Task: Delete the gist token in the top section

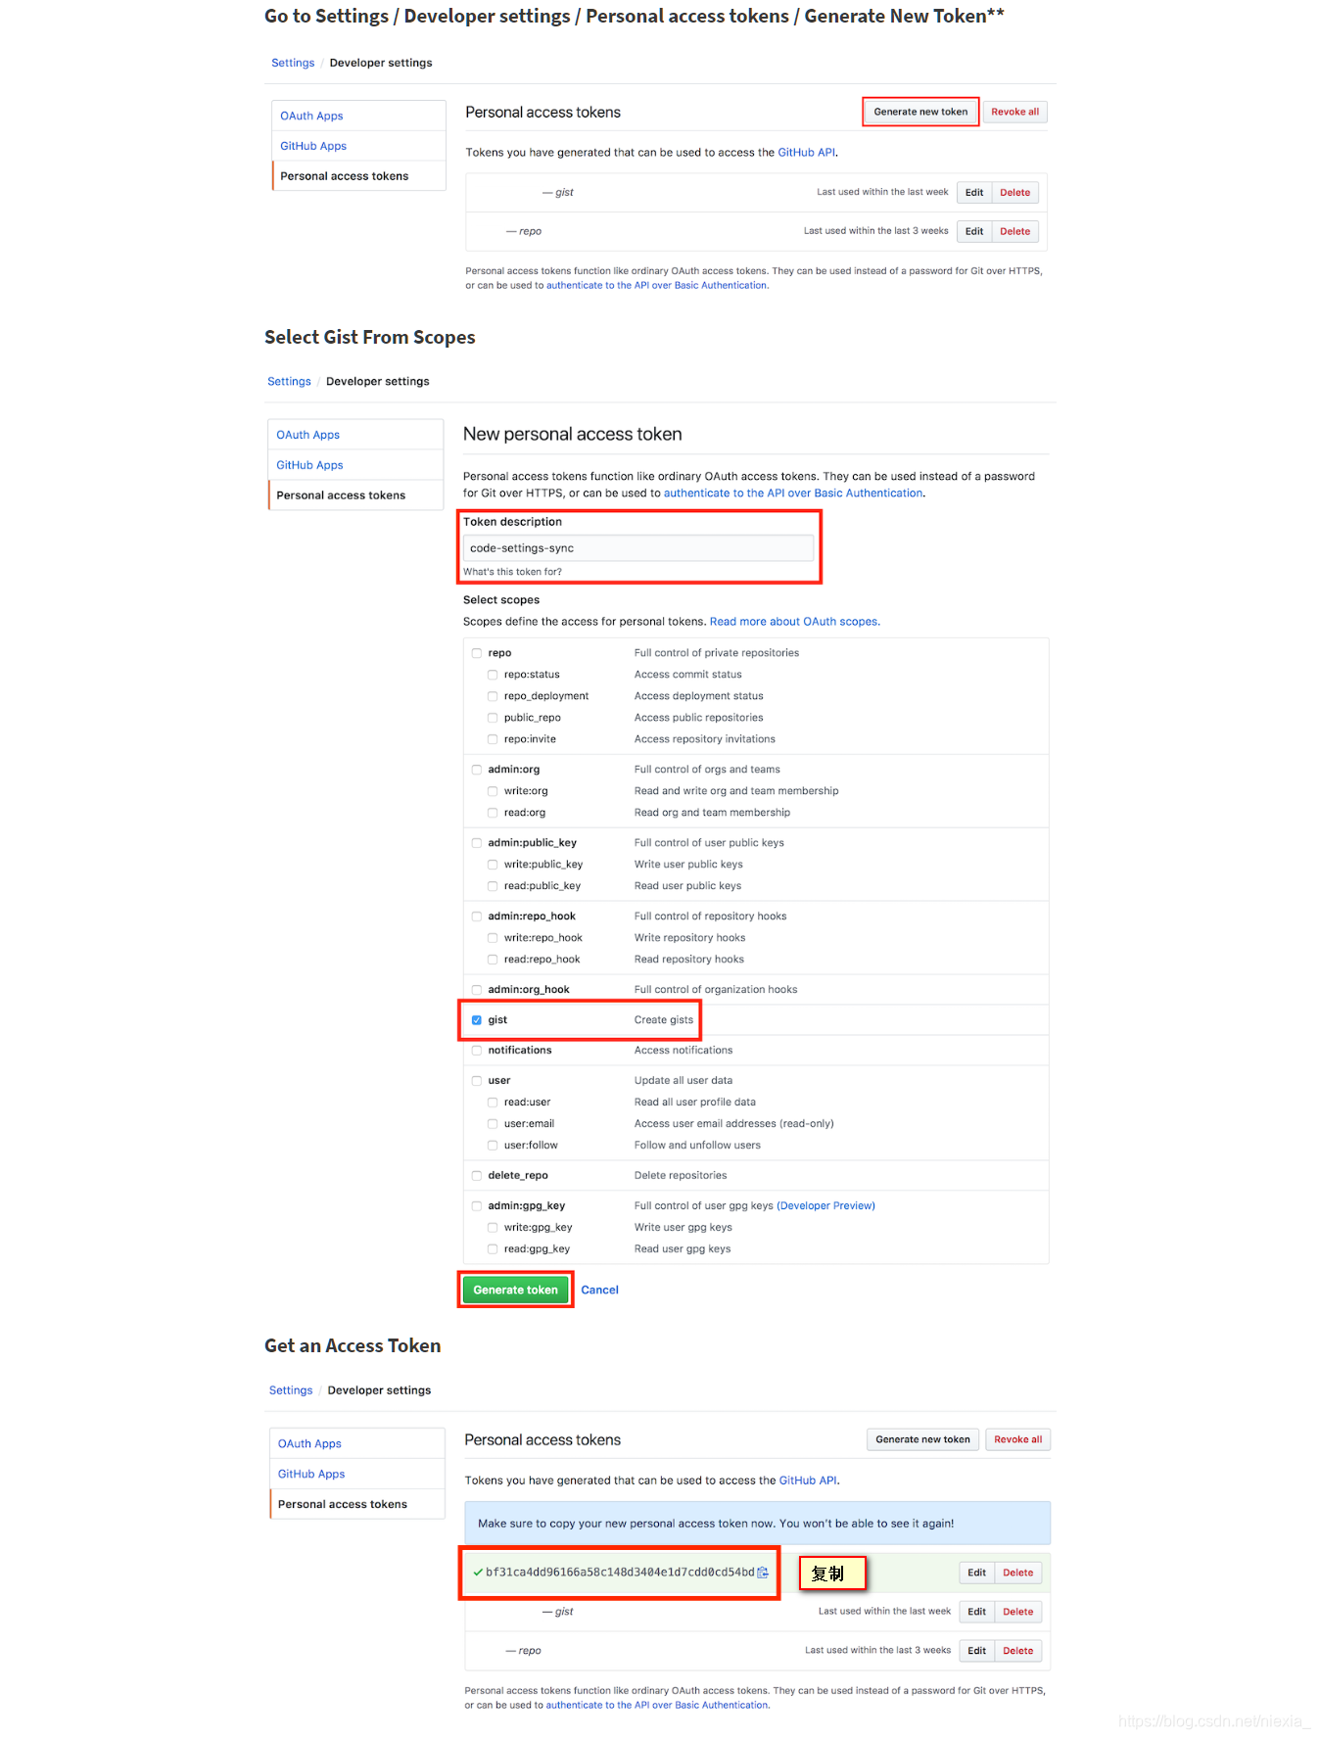Action: click(x=1014, y=193)
